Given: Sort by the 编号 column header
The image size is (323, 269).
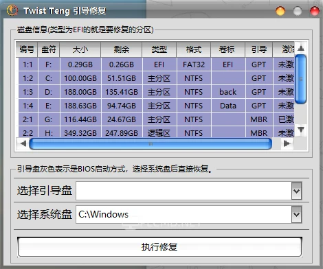Looking at the screenshot, I should (27, 49).
